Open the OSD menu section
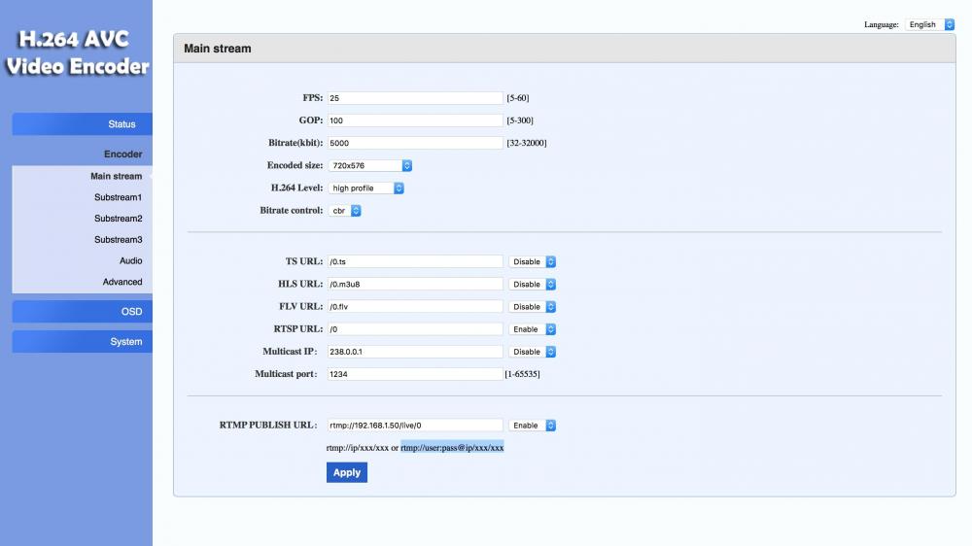972x546 pixels. 83,312
